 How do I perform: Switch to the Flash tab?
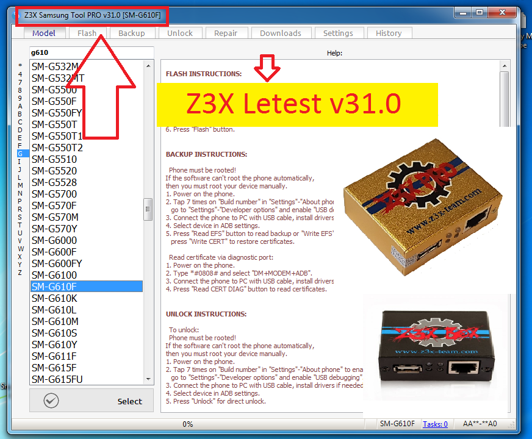[x=87, y=34]
